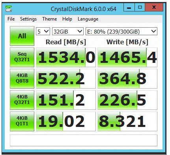170x155 pixels.
Task: Click the empty comment field at bottom
Action: 84,140
